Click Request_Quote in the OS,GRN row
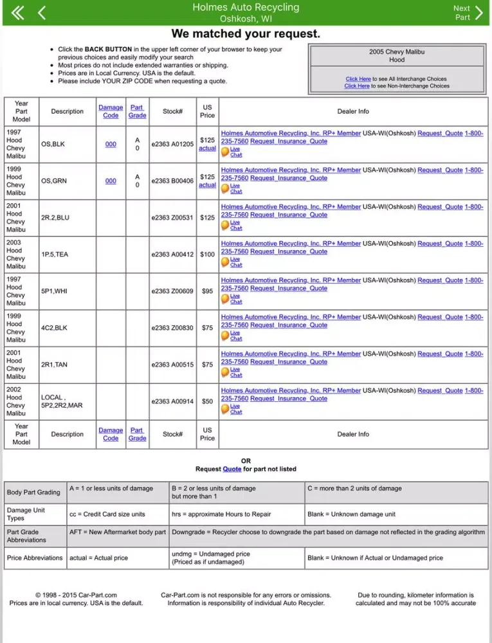The image size is (492, 643). point(440,170)
